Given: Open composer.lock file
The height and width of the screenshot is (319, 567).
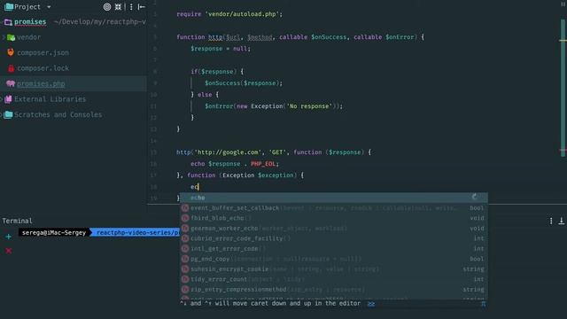Looking at the screenshot, I should click(x=43, y=68).
